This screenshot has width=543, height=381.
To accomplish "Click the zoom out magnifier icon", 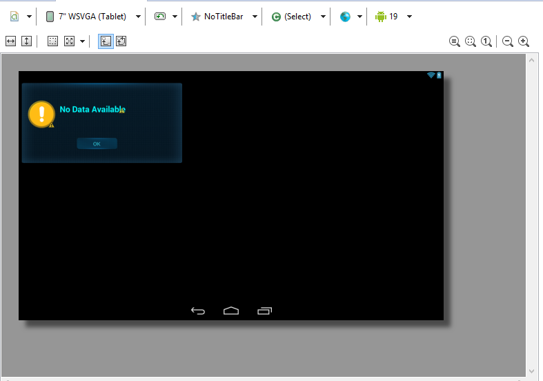I will [x=508, y=41].
